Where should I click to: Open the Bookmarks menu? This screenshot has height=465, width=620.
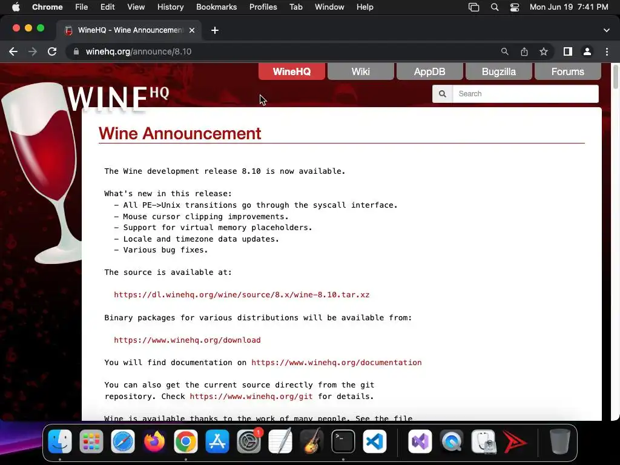216,7
